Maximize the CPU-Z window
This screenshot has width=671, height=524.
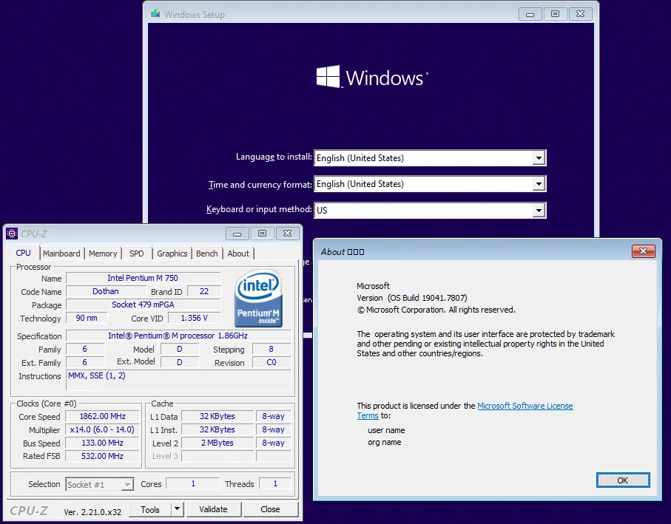[x=262, y=234]
